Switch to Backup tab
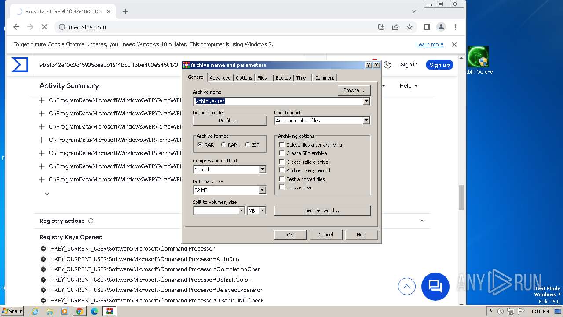 (x=283, y=78)
